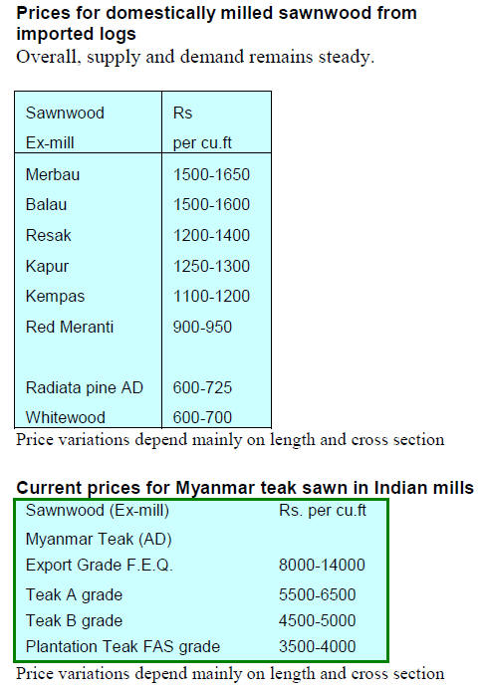Click the 'Rs per cu.ft' column header
This screenshot has width=482, height=691.
(202, 127)
